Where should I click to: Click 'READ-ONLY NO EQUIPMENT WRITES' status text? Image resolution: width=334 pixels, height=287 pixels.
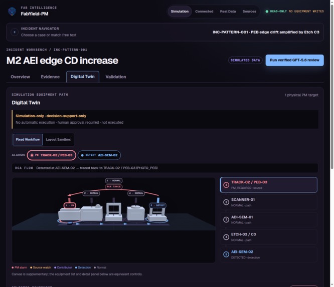point(297,12)
